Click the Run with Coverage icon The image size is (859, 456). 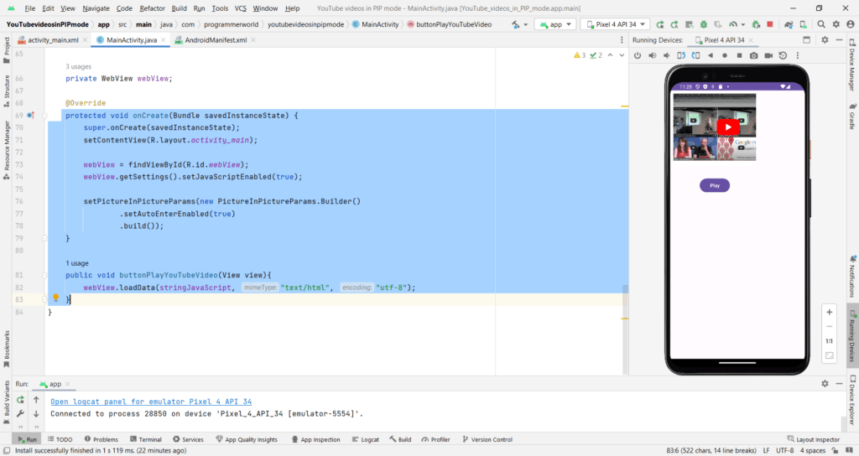(718, 24)
